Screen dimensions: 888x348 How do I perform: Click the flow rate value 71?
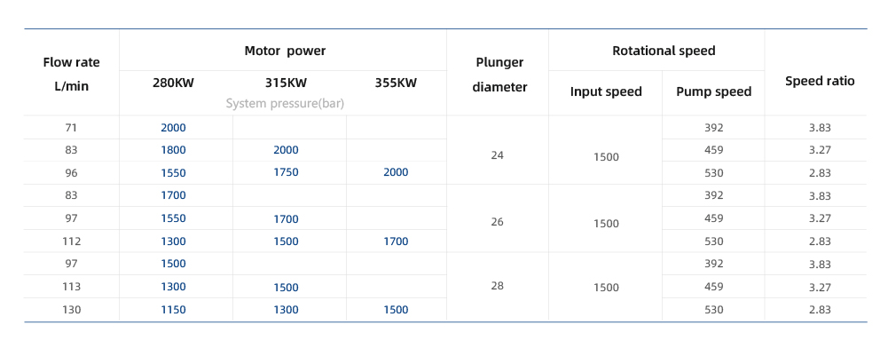pos(71,128)
